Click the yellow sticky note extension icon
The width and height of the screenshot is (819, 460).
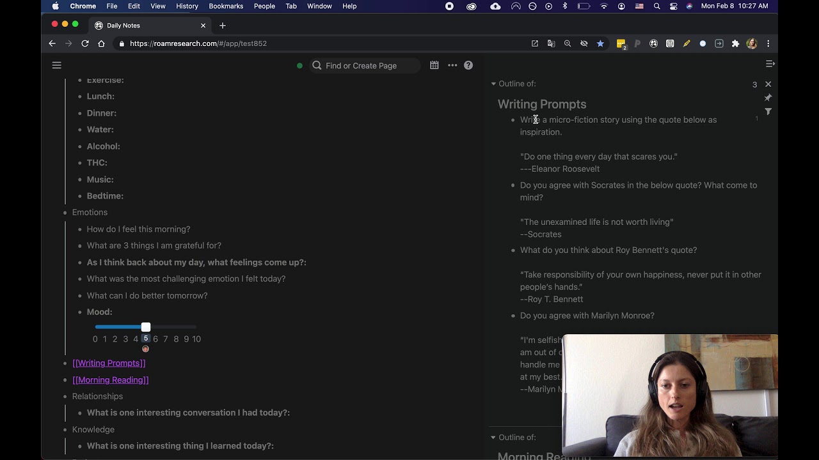[x=621, y=44]
